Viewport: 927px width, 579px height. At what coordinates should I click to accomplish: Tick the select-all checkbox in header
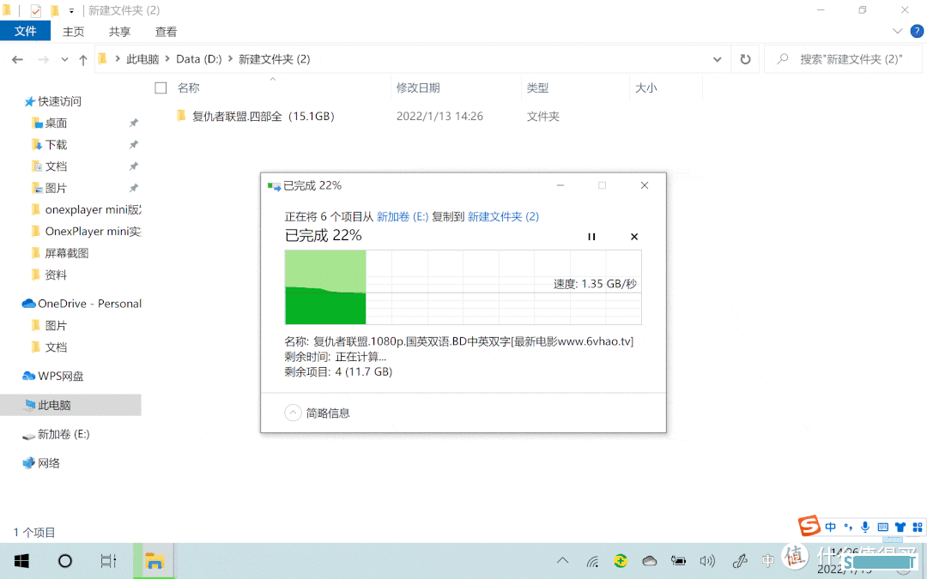tap(161, 88)
